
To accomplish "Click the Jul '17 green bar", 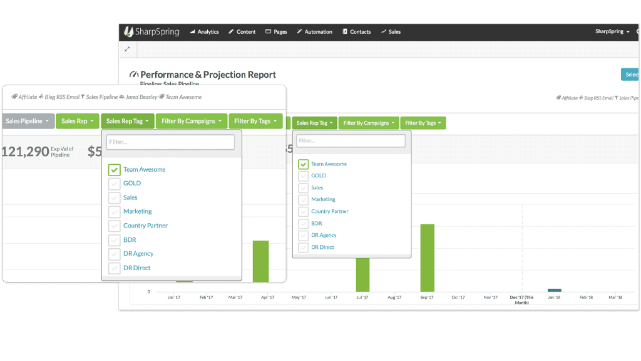I will pyautogui.click(x=362, y=275).
